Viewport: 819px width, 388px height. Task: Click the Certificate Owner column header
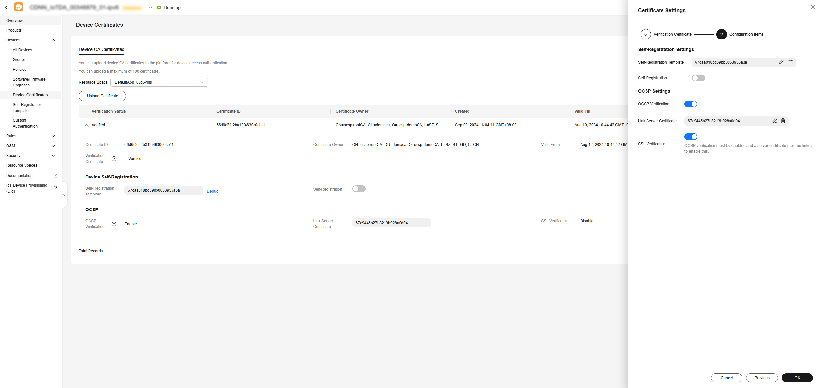tap(352, 111)
